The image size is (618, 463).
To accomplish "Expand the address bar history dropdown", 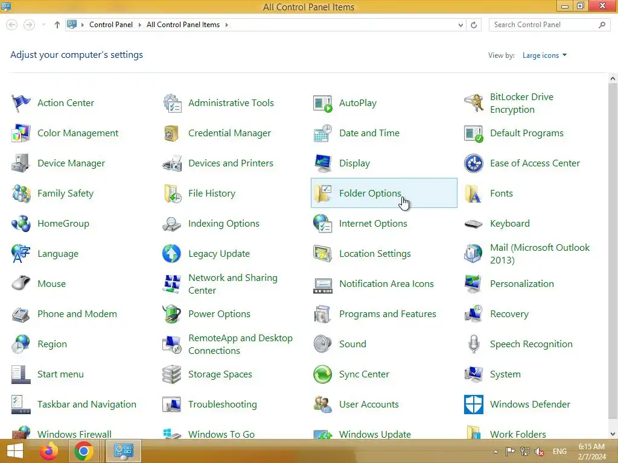I will tap(460, 25).
